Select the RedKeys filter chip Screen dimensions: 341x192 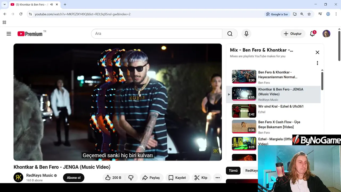click(250, 171)
